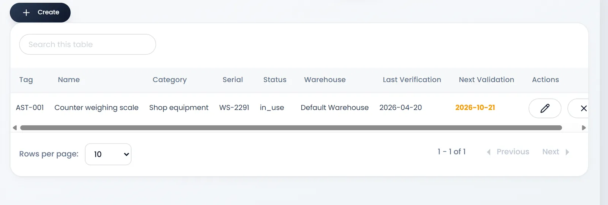Focus the Search this table field

coord(87,44)
